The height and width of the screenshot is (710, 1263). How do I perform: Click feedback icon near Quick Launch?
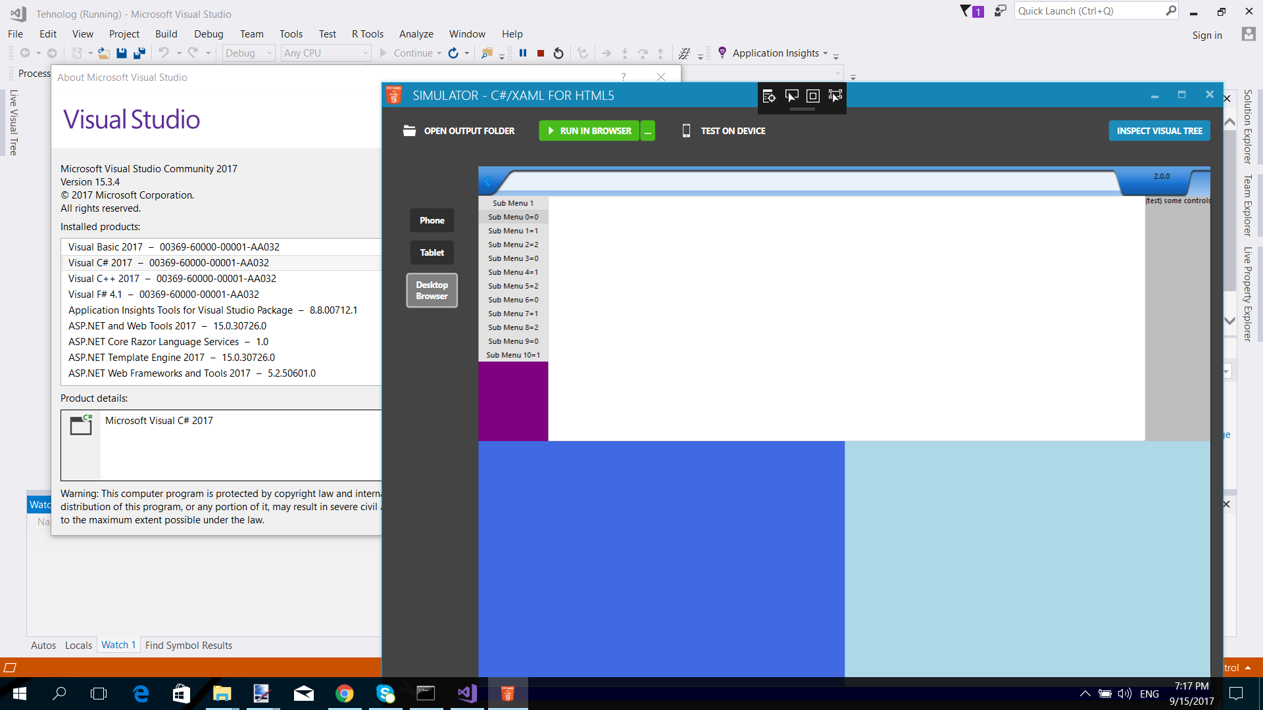[x=1000, y=11]
